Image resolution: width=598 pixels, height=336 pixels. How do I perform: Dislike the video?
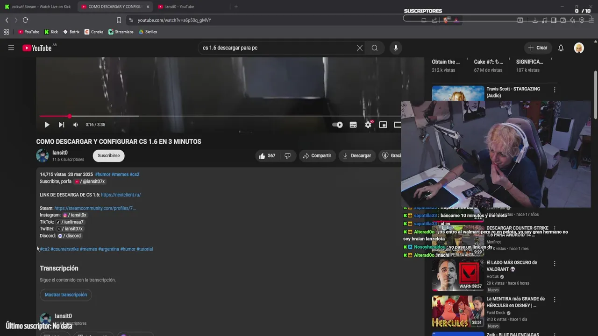tap(288, 156)
